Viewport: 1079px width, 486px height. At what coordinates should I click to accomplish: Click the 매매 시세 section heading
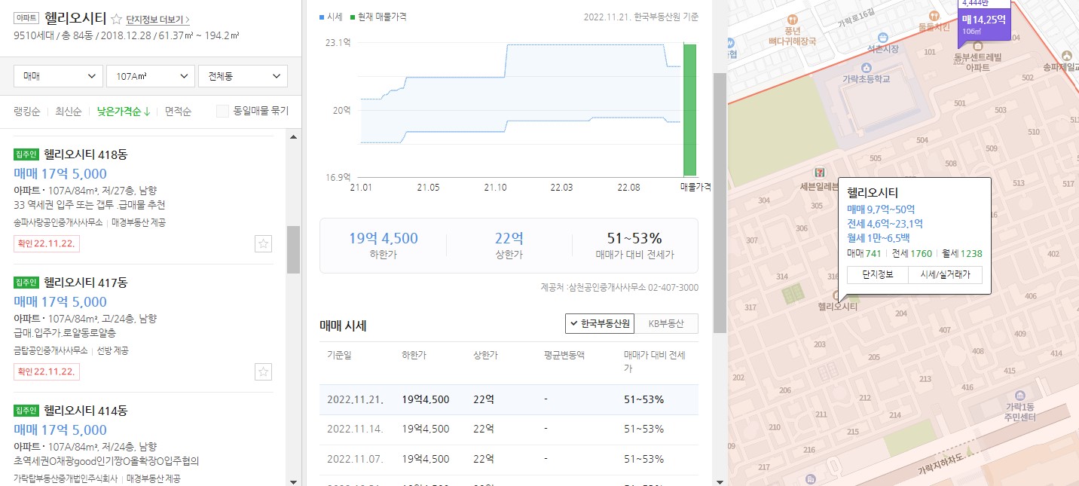[343, 326]
